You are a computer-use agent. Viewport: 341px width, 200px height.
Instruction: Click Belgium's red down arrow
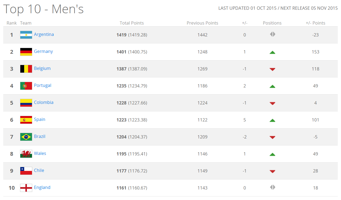(x=272, y=69)
